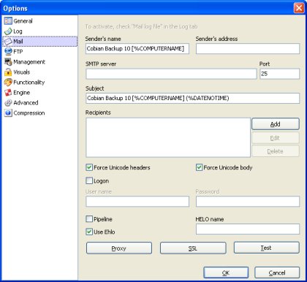Toggle the Use Ehlo checkbox
The width and height of the screenshot is (307, 282).
[x=89, y=232]
